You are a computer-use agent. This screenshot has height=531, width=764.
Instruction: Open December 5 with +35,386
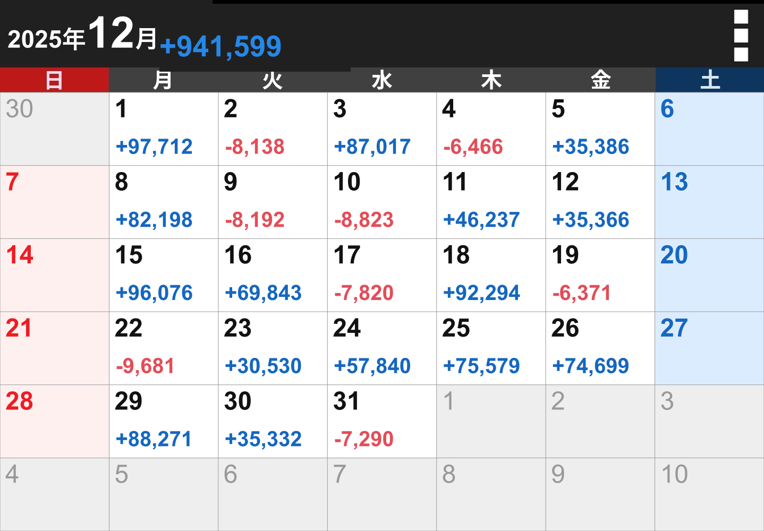(x=600, y=129)
